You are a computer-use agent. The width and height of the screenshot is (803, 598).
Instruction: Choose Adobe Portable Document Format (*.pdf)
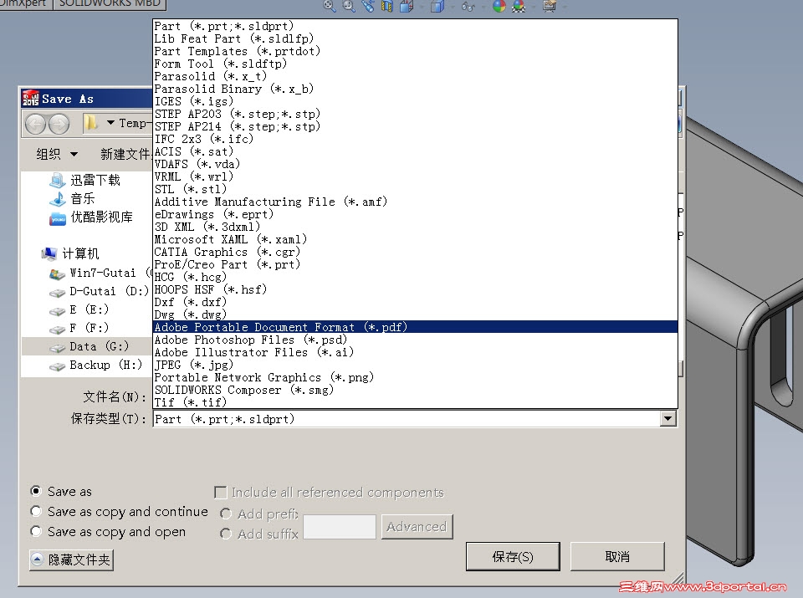point(416,327)
